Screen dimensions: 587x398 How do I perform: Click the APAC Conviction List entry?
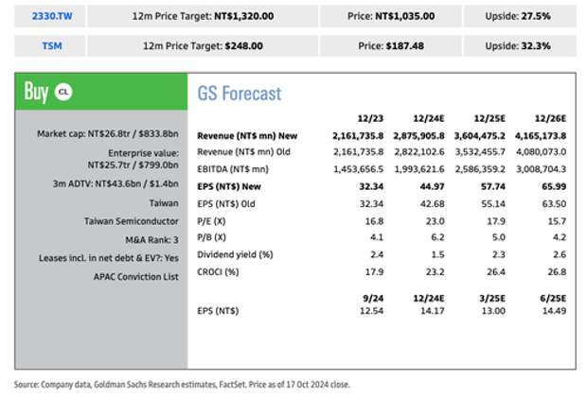click(134, 275)
